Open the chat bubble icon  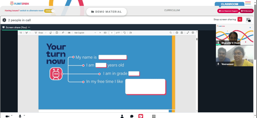click(x=132, y=116)
